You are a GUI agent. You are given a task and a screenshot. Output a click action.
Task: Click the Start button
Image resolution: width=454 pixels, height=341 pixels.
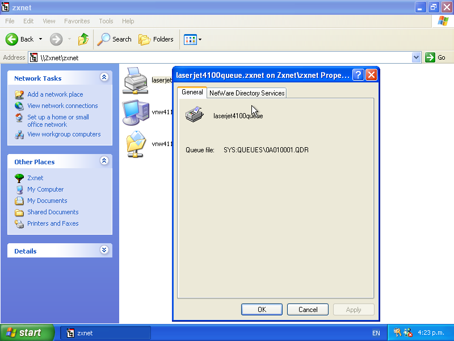pos(27,332)
